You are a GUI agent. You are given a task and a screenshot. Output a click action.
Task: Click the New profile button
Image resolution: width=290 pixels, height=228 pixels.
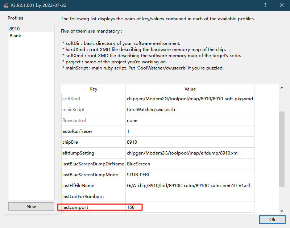click(x=31, y=206)
